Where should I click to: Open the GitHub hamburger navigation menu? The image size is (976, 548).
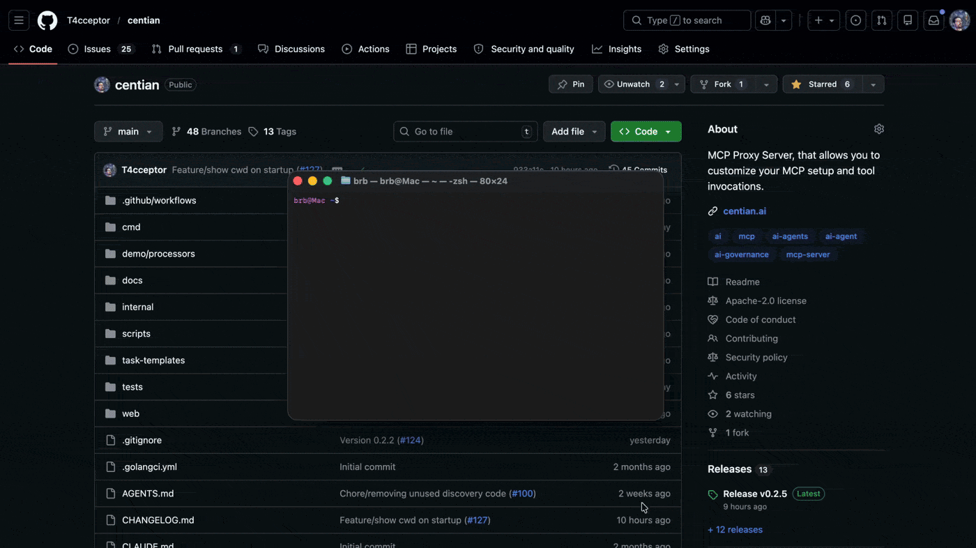click(19, 20)
